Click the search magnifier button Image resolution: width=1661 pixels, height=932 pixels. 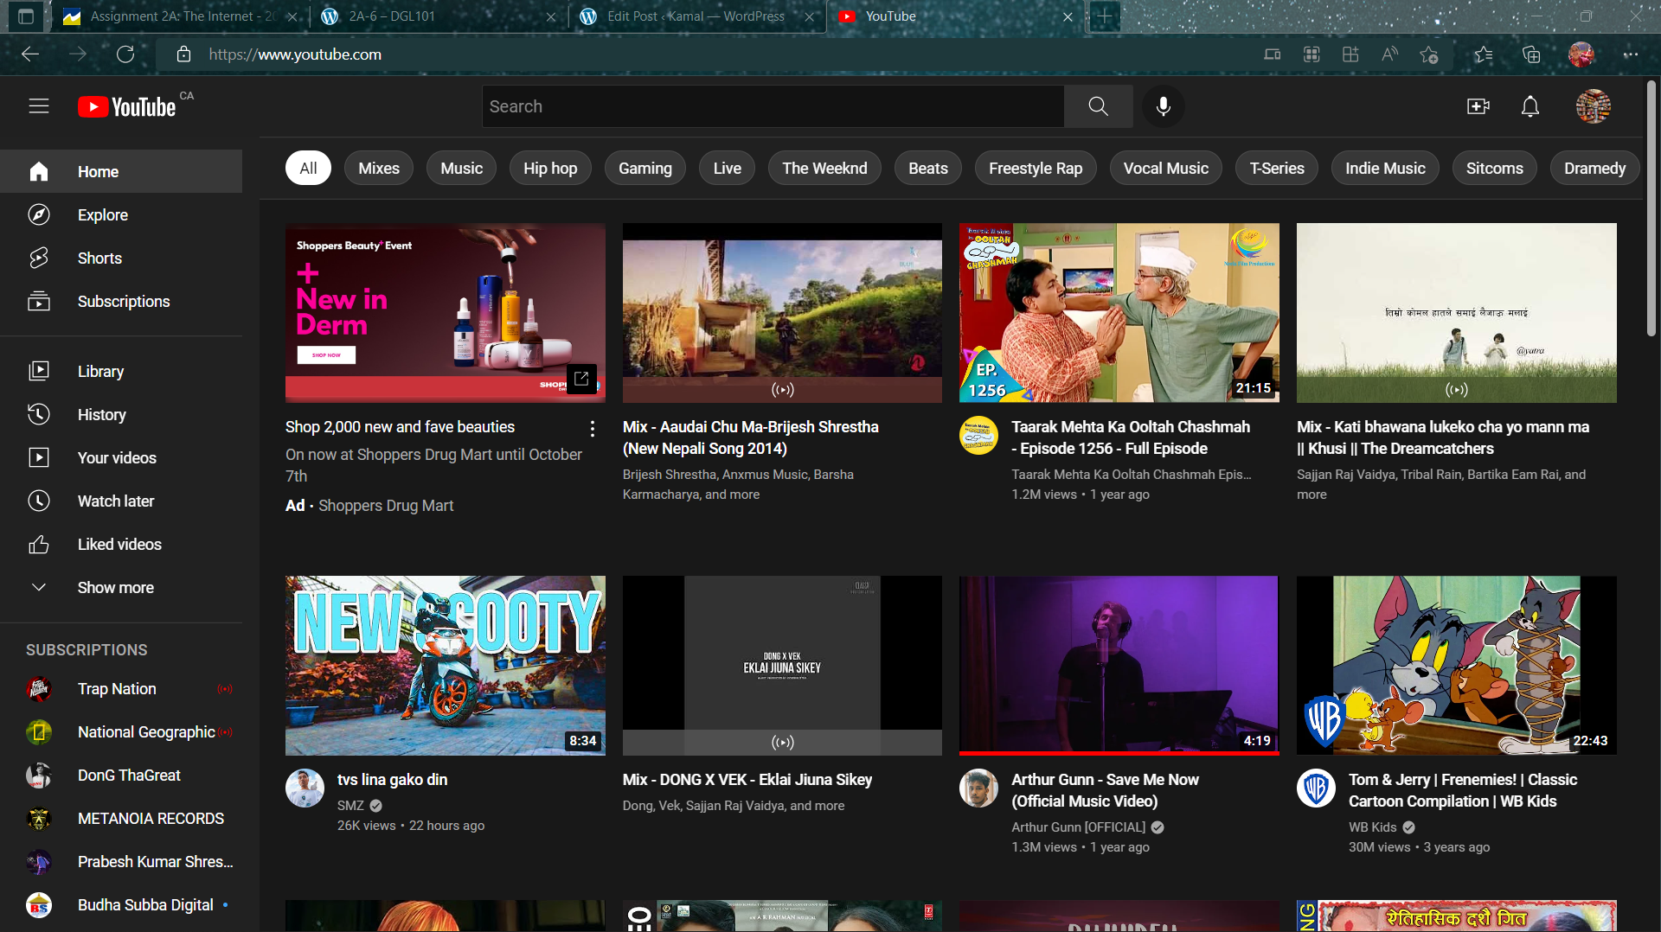pyautogui.click(x=1098, y=106)
